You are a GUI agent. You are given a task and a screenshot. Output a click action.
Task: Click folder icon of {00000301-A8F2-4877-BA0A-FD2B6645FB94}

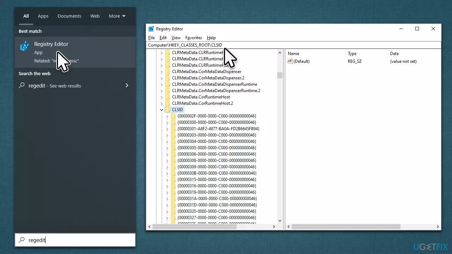pos(173,129)
